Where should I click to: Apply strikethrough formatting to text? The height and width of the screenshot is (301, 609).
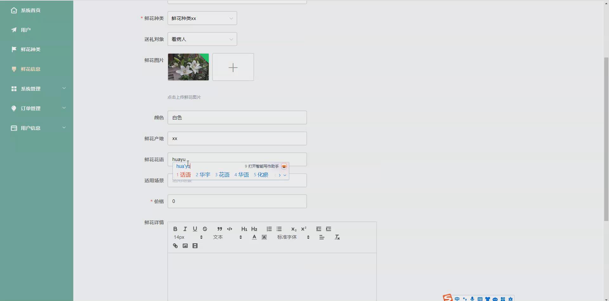coord(205,229)
